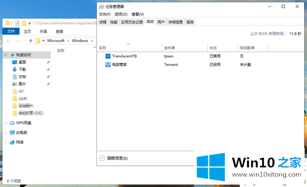Open the 查看 ribbon tab in Explorer
Image resolution: width=307 pixels, height=187 pixels.
(59, 32)
